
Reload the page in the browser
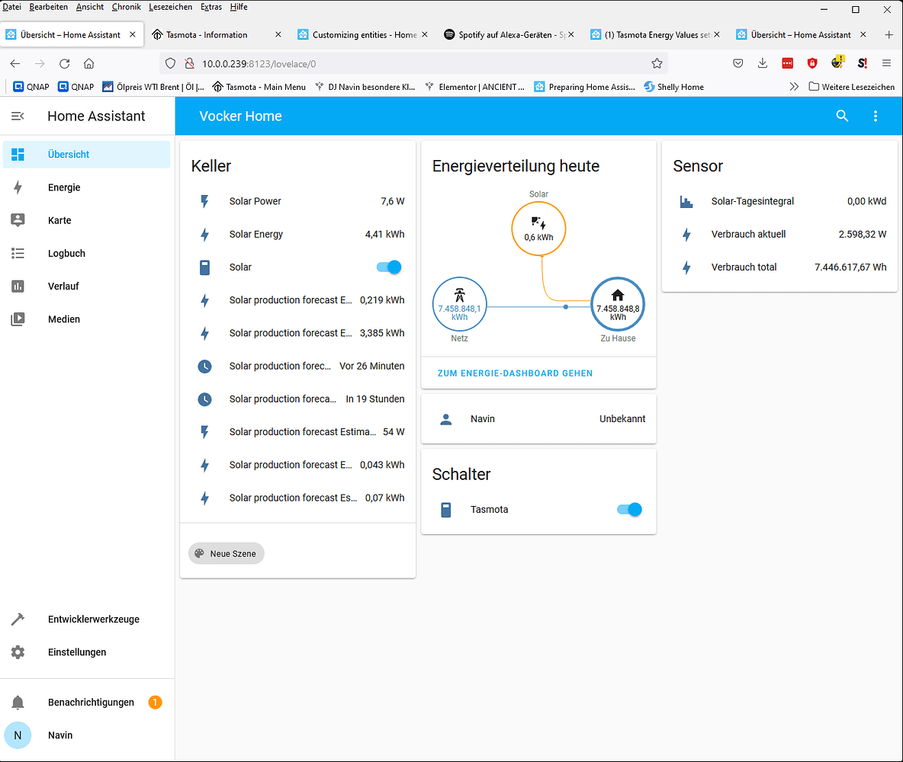[x=65, y=63]
